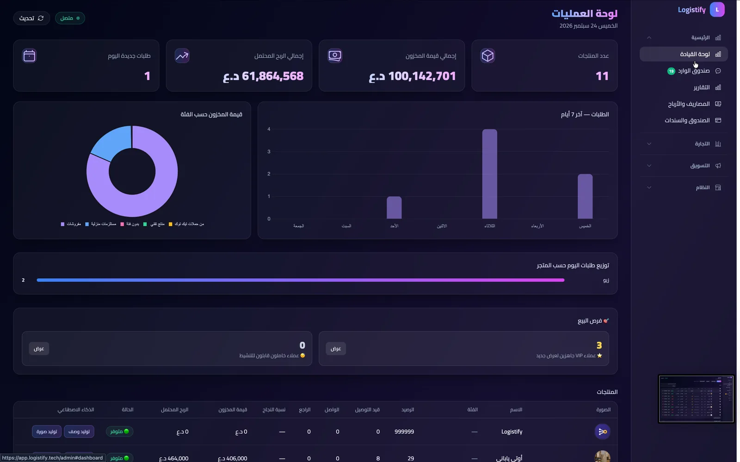This screenshot has width=740, height=462.
Task: Click the pink بدون فئة legend swatch
Action: (x=122, y=224)
